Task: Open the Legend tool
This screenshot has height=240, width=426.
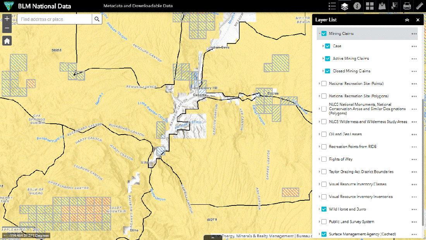Action: coord(331,6)
